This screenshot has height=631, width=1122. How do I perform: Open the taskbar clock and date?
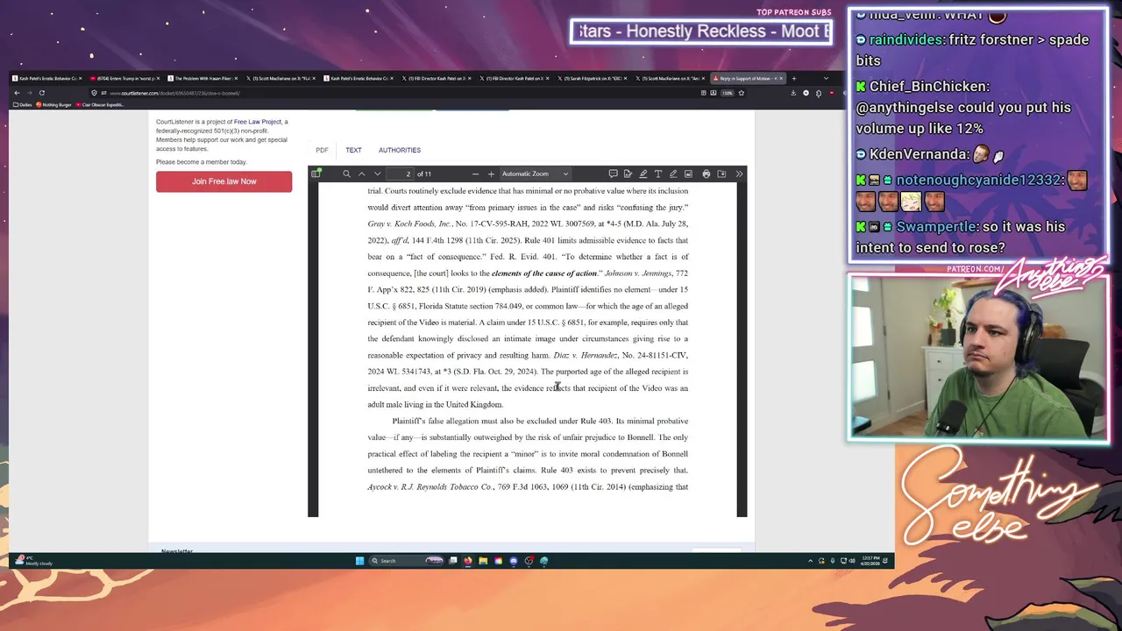click(870, 560)
